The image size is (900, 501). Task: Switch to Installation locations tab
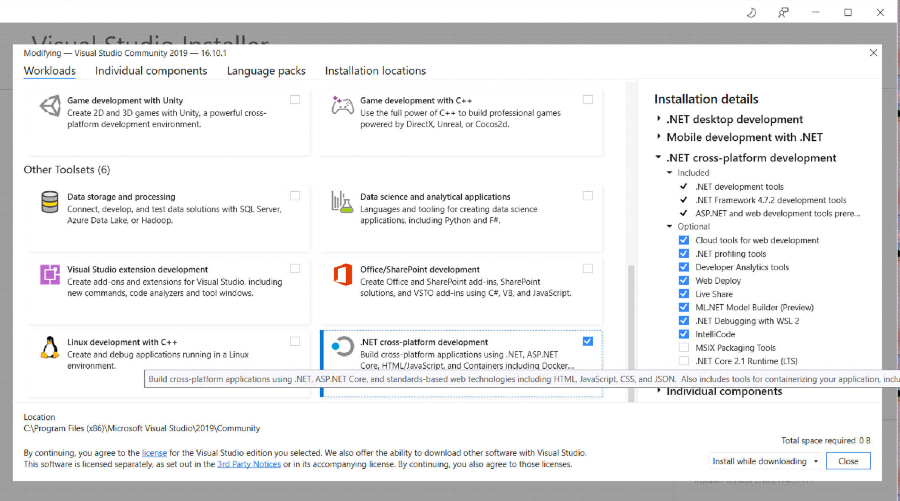click(375, 71)
